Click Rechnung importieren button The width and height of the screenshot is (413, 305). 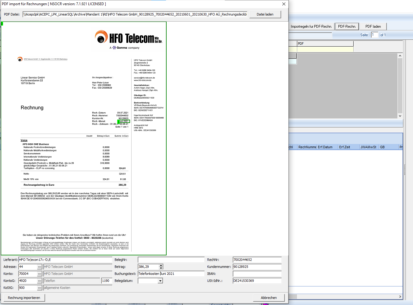click(24, 298)
